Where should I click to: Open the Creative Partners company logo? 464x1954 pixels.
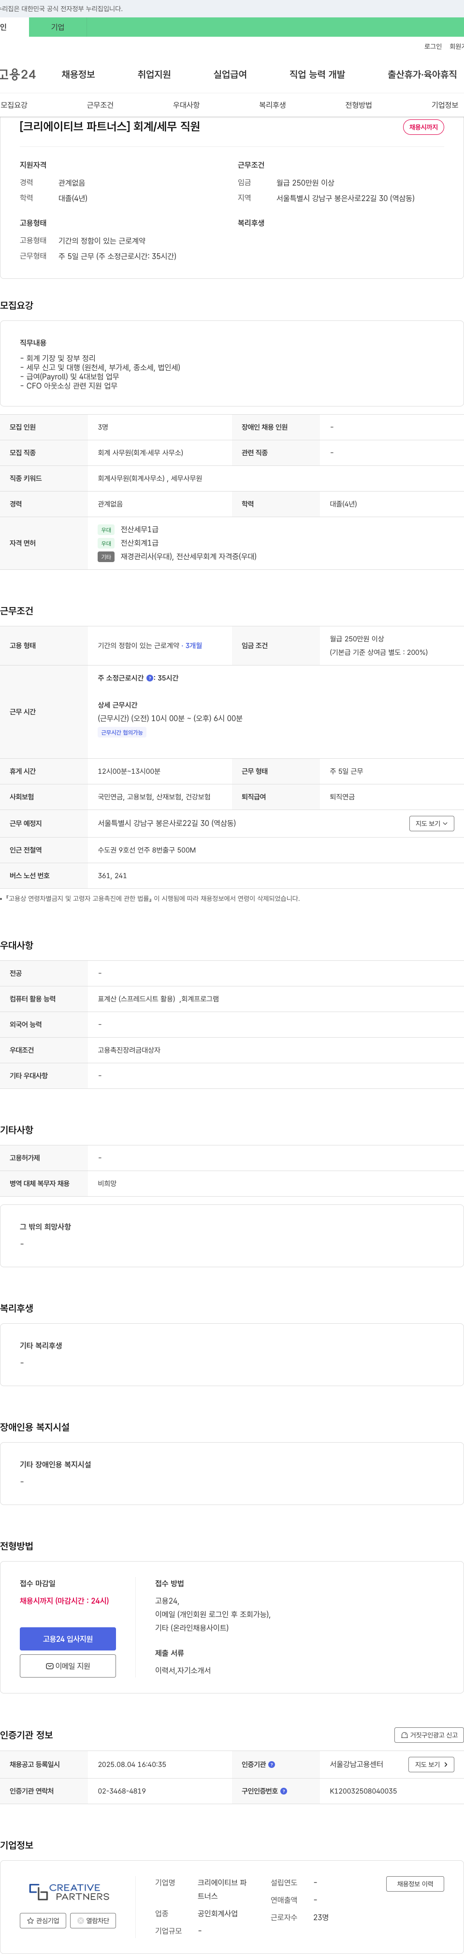(69, 1891)
